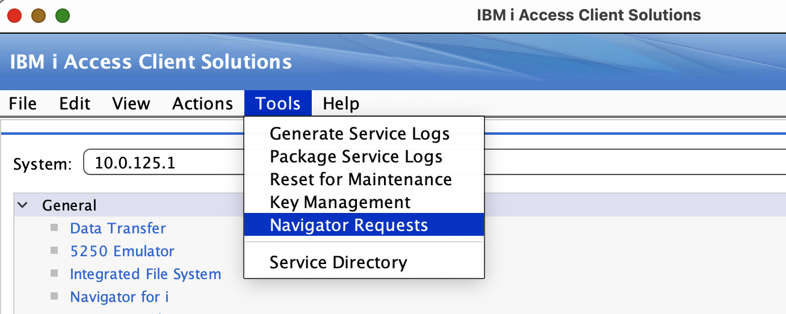Screen dimensions: 786x314
Task: Choose Package Service Logs from menu
Action: pos(356,156)
